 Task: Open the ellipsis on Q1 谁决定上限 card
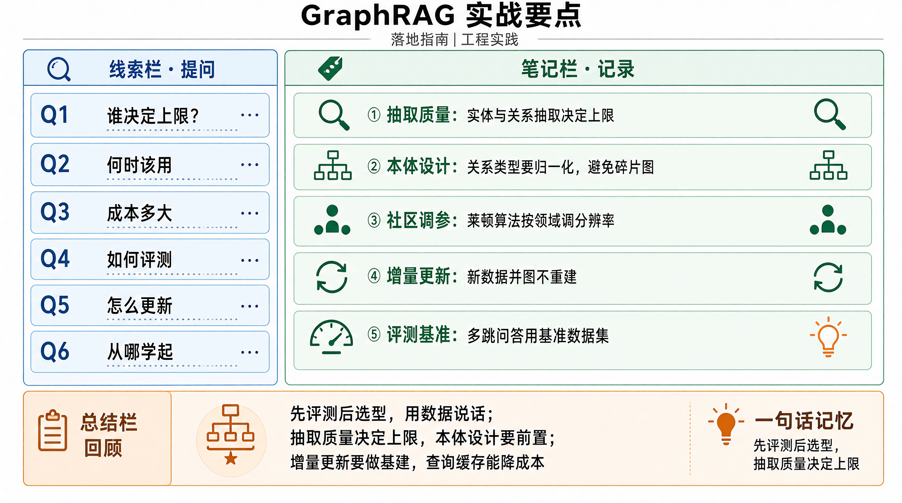tap(250, 115)
